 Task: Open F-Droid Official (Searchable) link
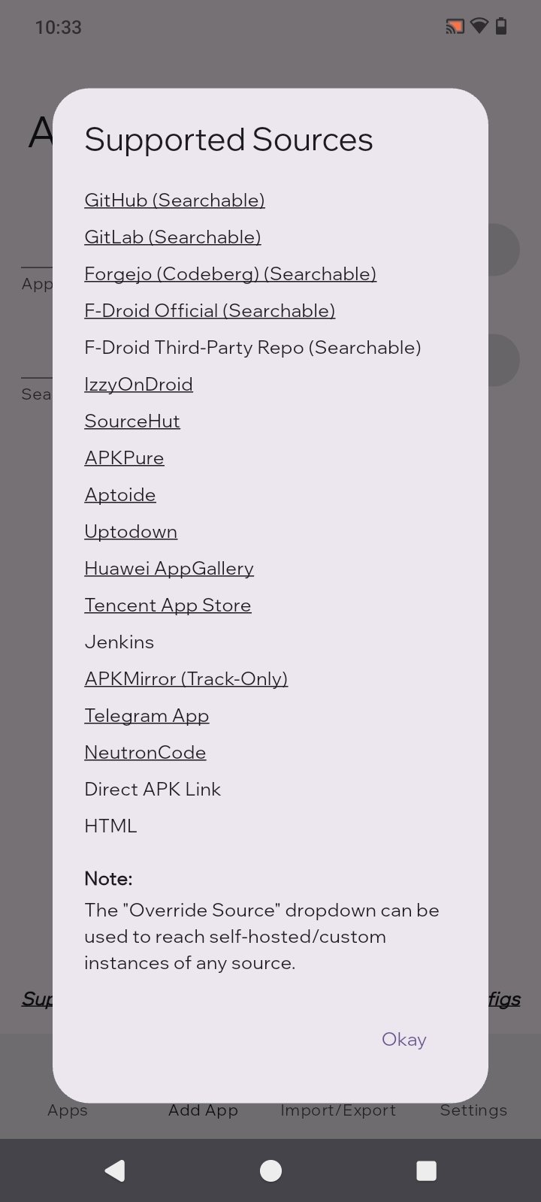click(x=210, y=311)
